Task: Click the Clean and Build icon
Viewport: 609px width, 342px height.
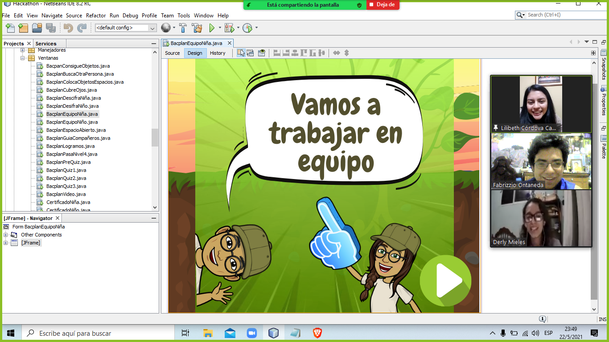Action: tap(197, 28)
